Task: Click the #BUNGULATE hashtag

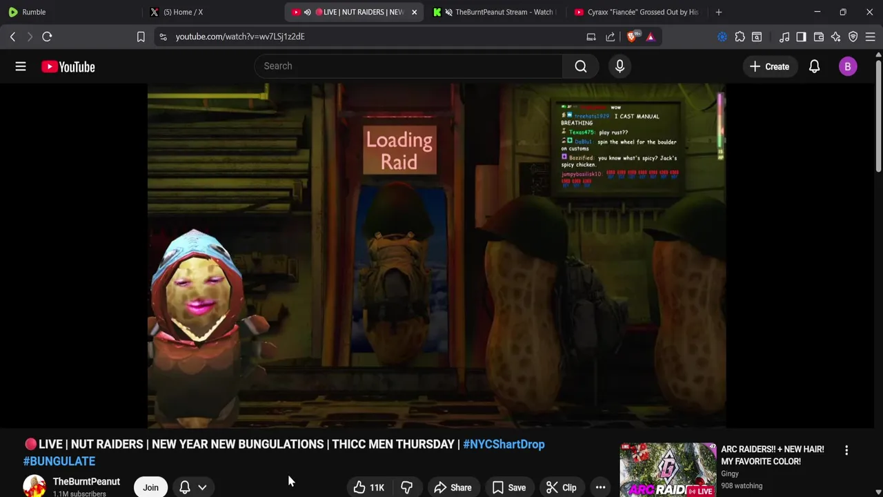Action: [59, 461]
